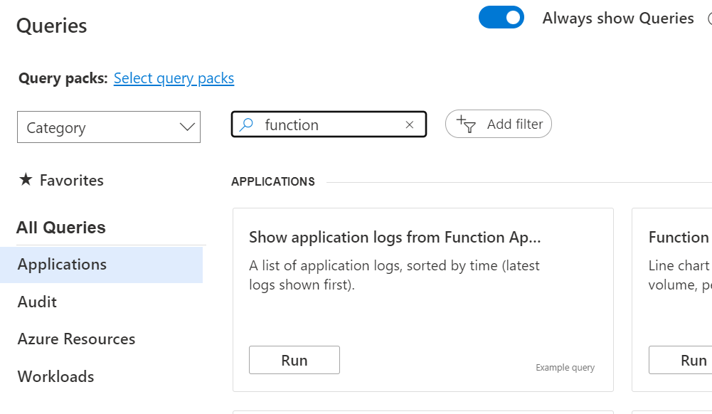Viewport: 712px width, 414px height.
Task: Click the Queries page heading
Action: tap(51, 25)
